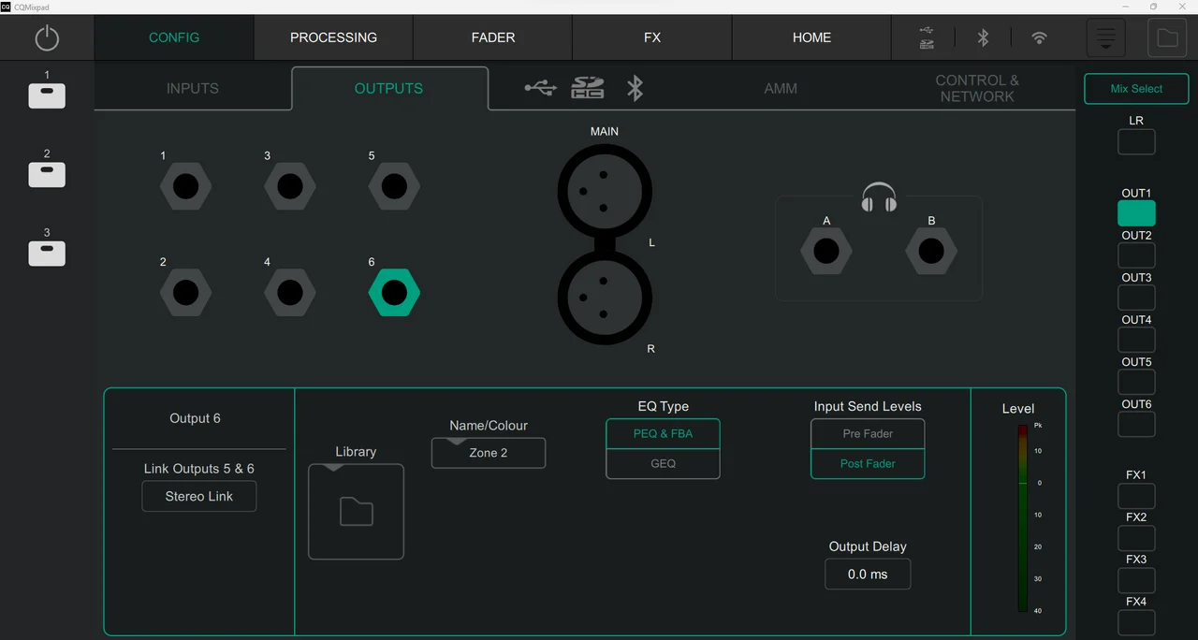The width and height of the screenshot is (1198, 640).
Task: Click the Output Delay 0.0 ms field
Action: tap(868, 575)
